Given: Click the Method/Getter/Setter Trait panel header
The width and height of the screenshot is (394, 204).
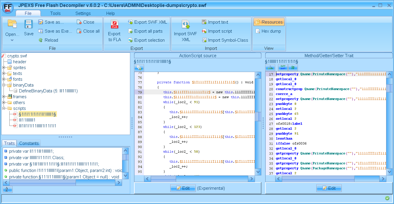Looking at the screenshot, I should pos(329,56).
